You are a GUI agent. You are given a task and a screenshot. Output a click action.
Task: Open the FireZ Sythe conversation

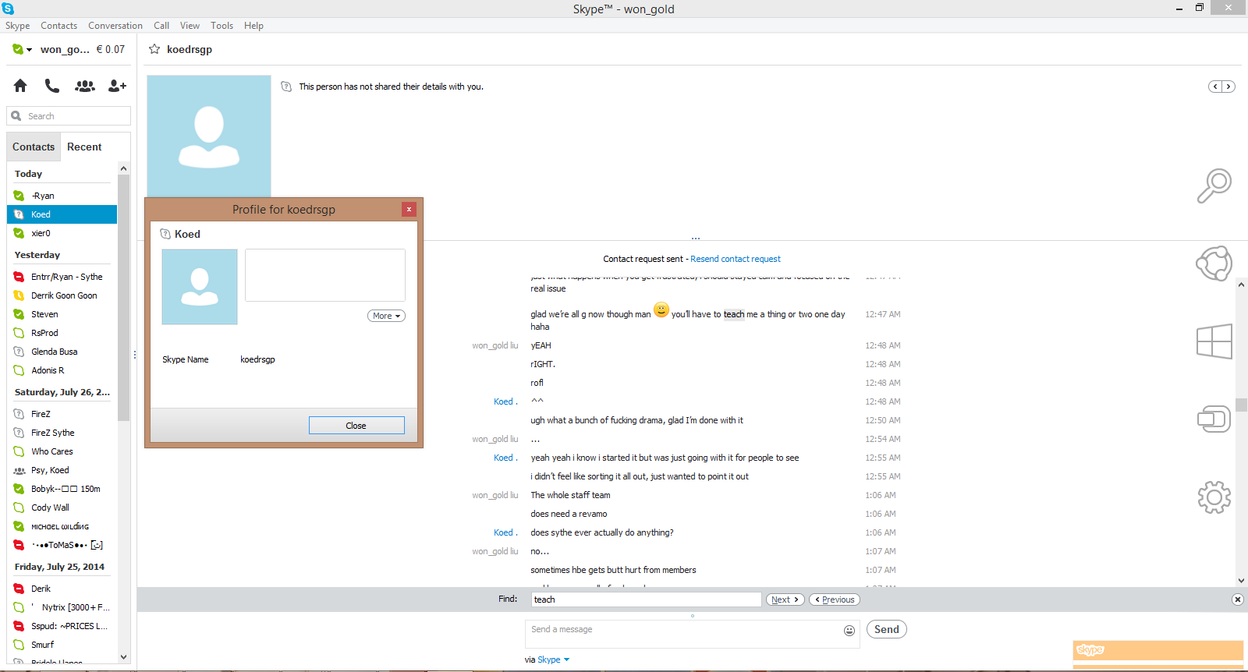(62, 433)
